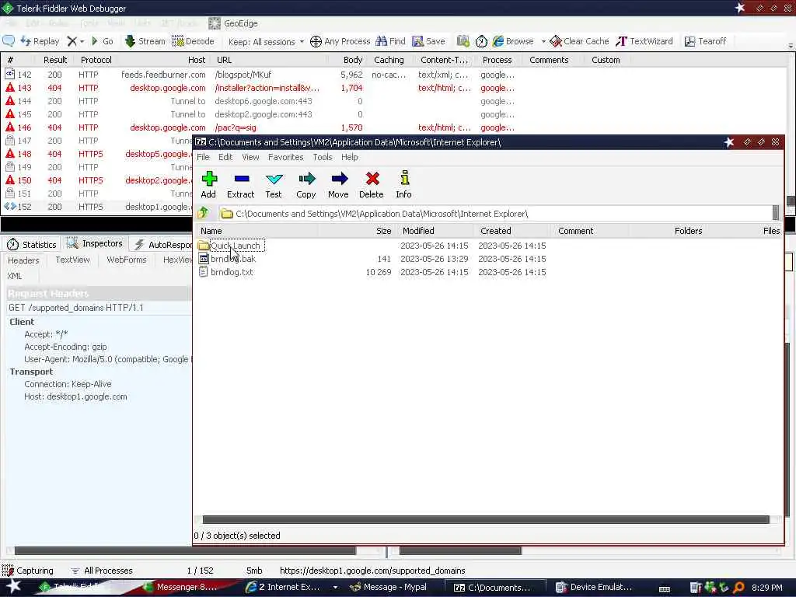Sort 7-Zip list by Size column
This screenshot has height=597, width=796.
[x=357, y=231]
